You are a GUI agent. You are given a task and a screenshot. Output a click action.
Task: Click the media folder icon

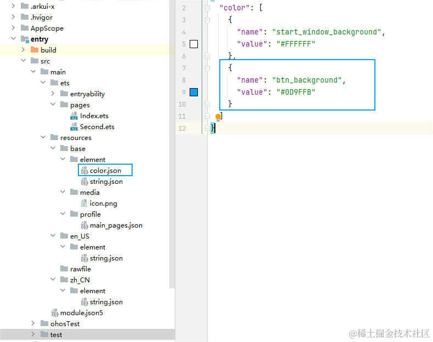coord(74,192)
